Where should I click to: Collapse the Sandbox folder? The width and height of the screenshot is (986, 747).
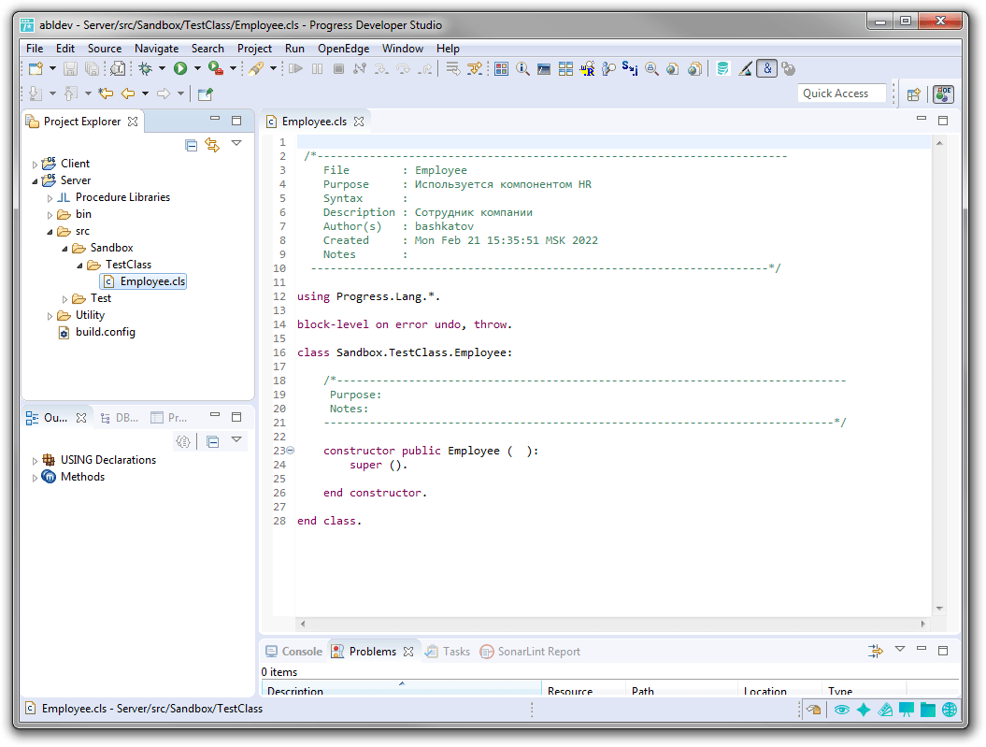coord(64,249)
